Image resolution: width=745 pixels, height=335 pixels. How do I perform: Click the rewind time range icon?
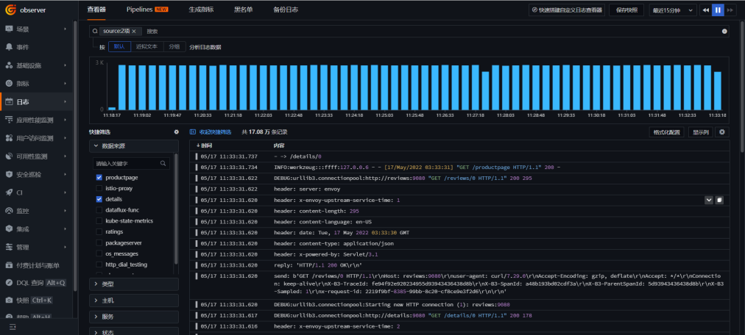coord(705,10)
